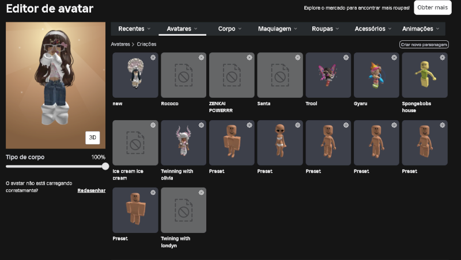The width and height of the screenshot is (461, 260).
Task: Click the 'Rococo' name label
Action: [x=169, y=104]
